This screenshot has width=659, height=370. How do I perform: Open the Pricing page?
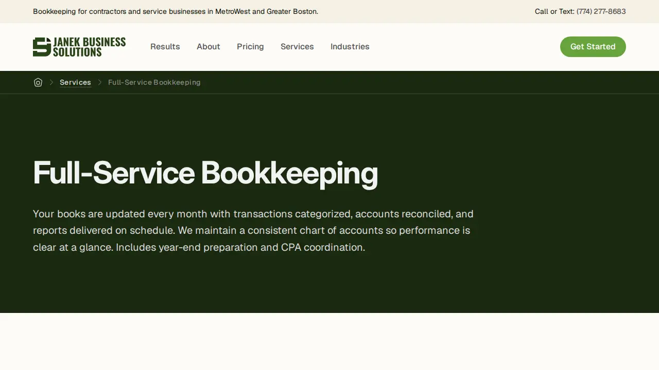(x=250, y=47)
